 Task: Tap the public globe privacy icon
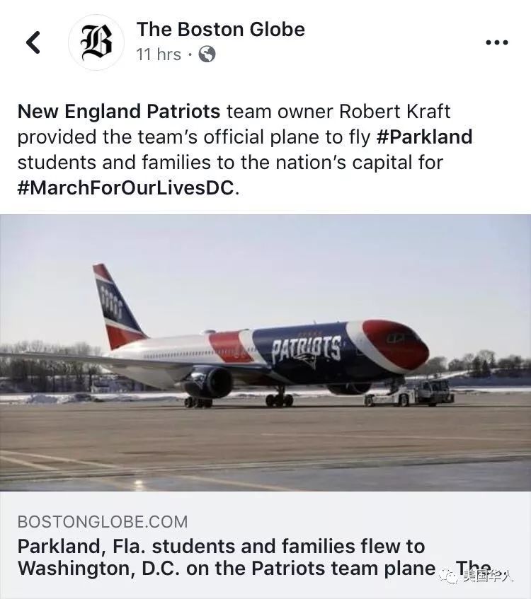tap(207, 54)
